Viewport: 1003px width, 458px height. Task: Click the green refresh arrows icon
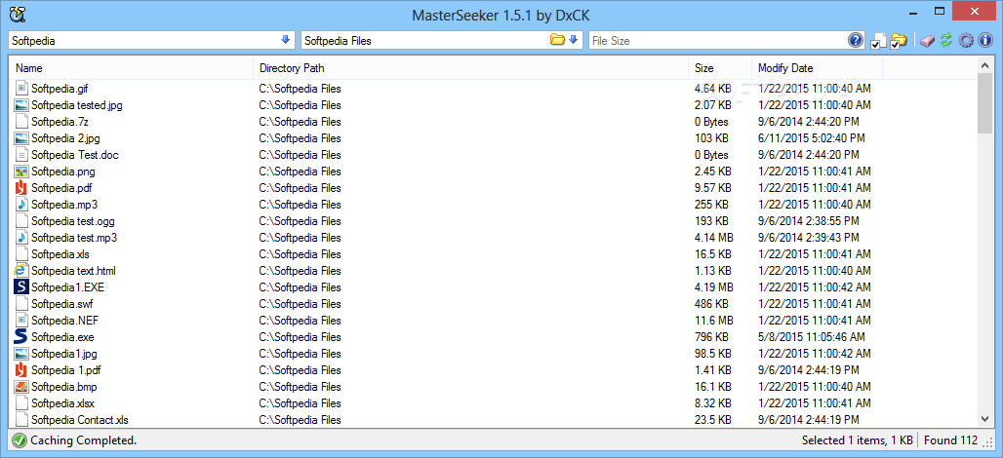(946, 40)
